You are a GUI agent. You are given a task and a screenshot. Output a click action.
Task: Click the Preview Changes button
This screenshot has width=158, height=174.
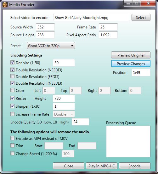131,63
